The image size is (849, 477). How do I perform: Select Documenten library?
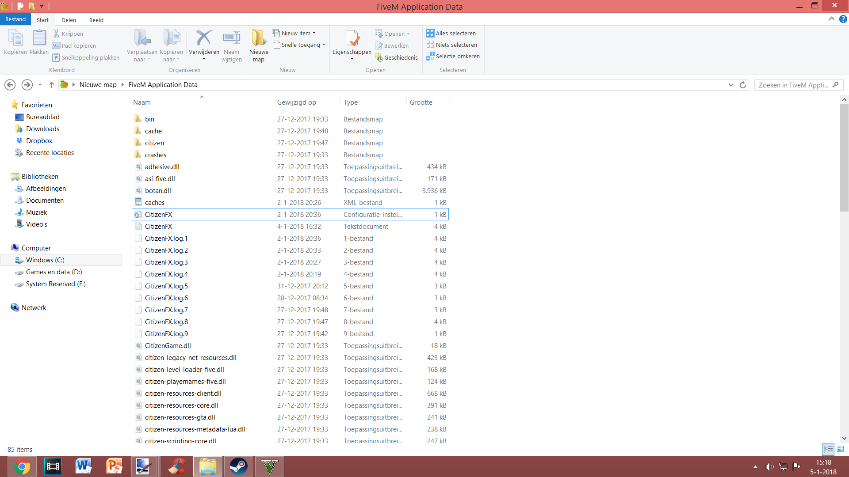(45, 201)
